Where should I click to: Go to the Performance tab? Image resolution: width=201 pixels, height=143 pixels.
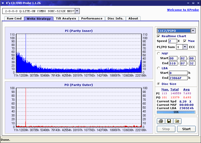92,18
